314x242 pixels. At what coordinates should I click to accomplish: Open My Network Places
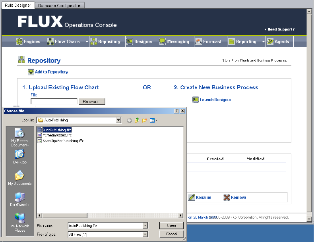click(19, 223)
